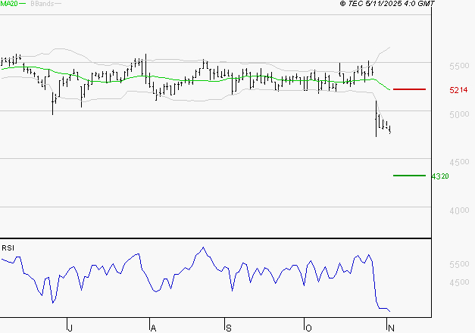Click the RSI panel label
The height and width of the screenshot is (333, 475).
pos(8,248)
